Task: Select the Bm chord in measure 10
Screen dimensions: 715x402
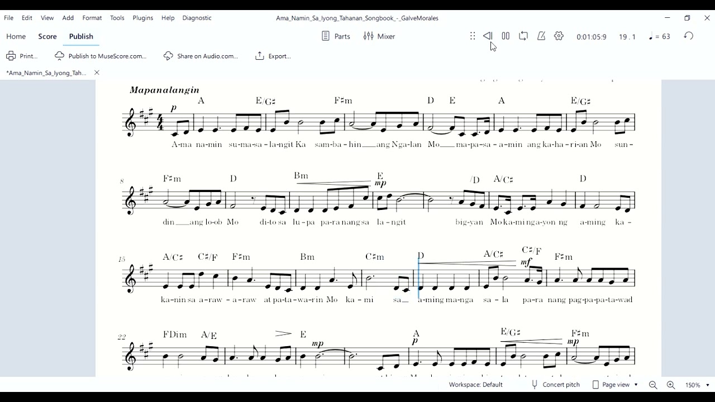Action: (301, 176)
